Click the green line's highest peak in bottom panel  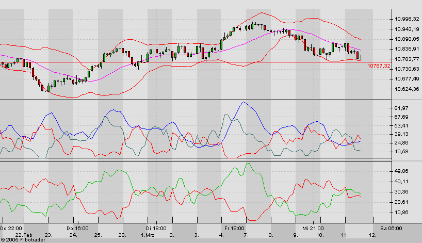pyautogui.click(x=248, y=164)
